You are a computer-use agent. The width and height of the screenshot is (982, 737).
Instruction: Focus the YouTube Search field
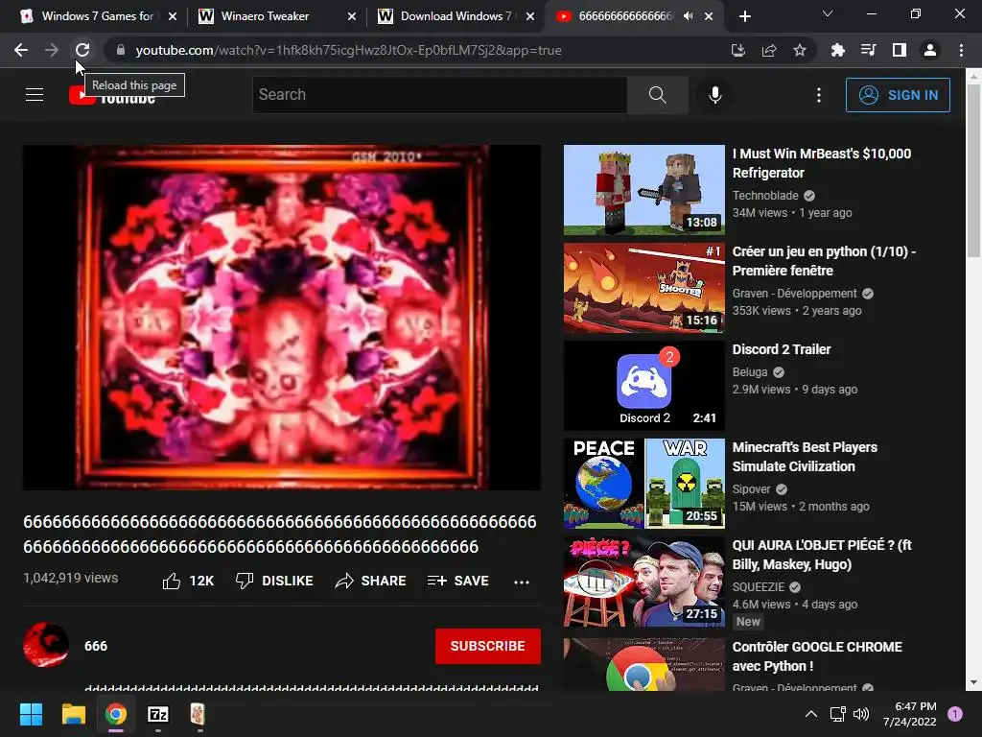(x=439, y=95)
